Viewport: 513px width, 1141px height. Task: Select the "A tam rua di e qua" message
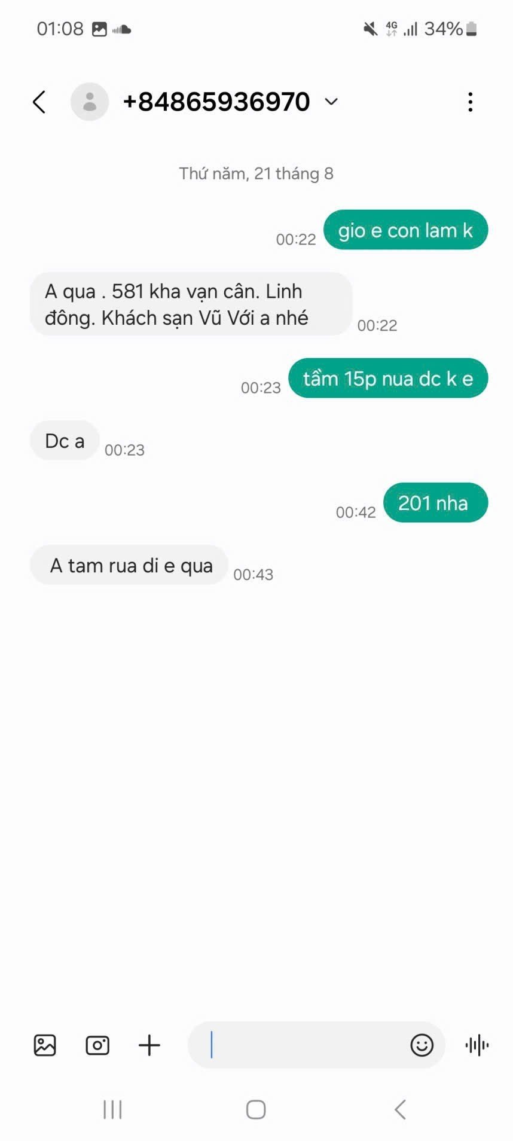129,565
